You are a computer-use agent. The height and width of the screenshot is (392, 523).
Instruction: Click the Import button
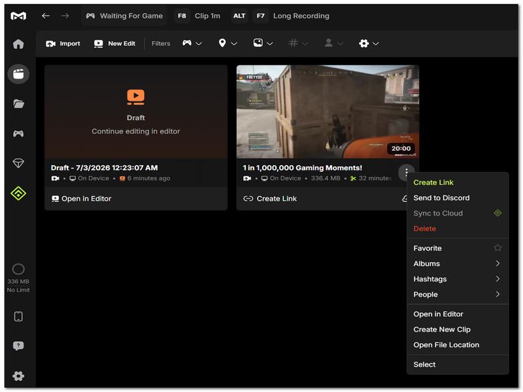pos(63,44)
